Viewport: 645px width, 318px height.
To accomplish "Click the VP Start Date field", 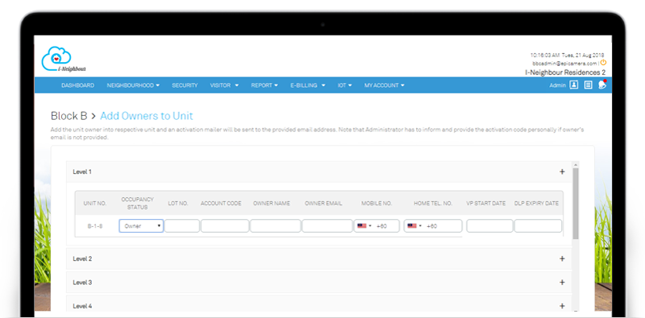I will (489, 226).
